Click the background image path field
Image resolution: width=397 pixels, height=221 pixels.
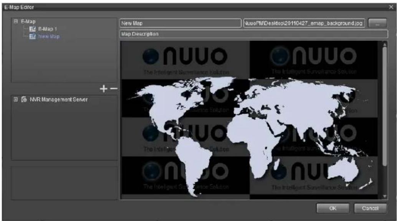[x=304, y=23]
